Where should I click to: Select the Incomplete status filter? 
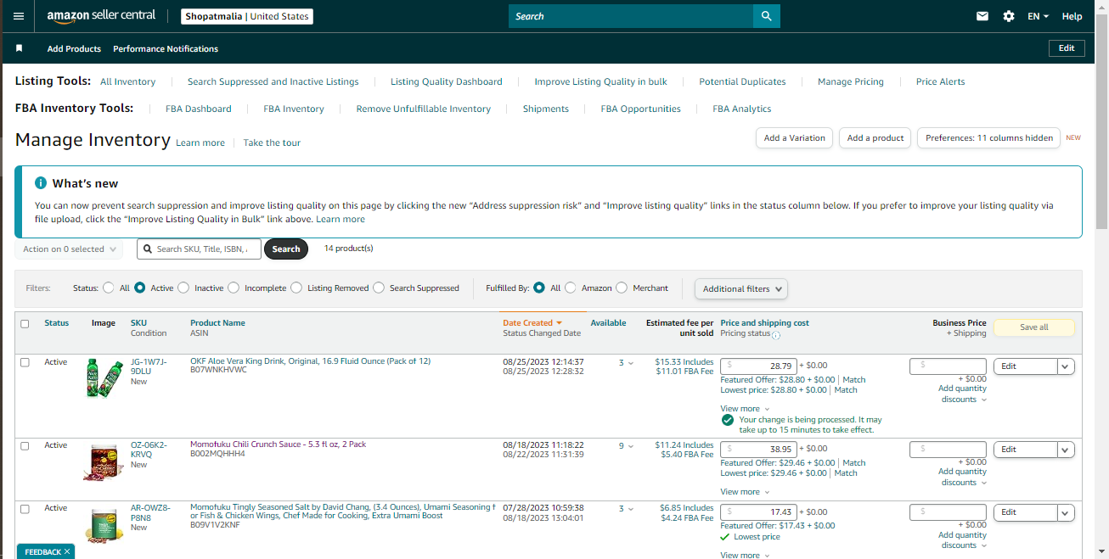click(234, 288)
